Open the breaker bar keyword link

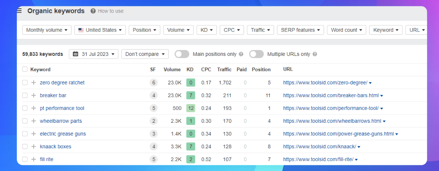point(53,95)
